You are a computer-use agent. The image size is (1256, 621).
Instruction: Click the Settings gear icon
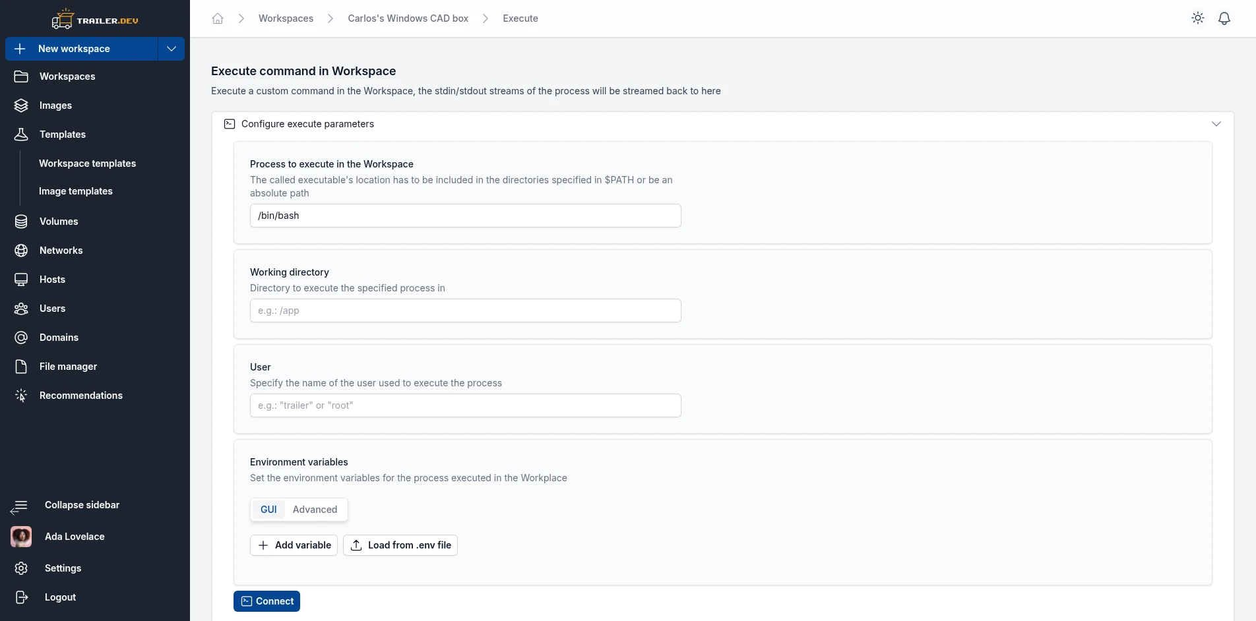(x=21, y=568)
